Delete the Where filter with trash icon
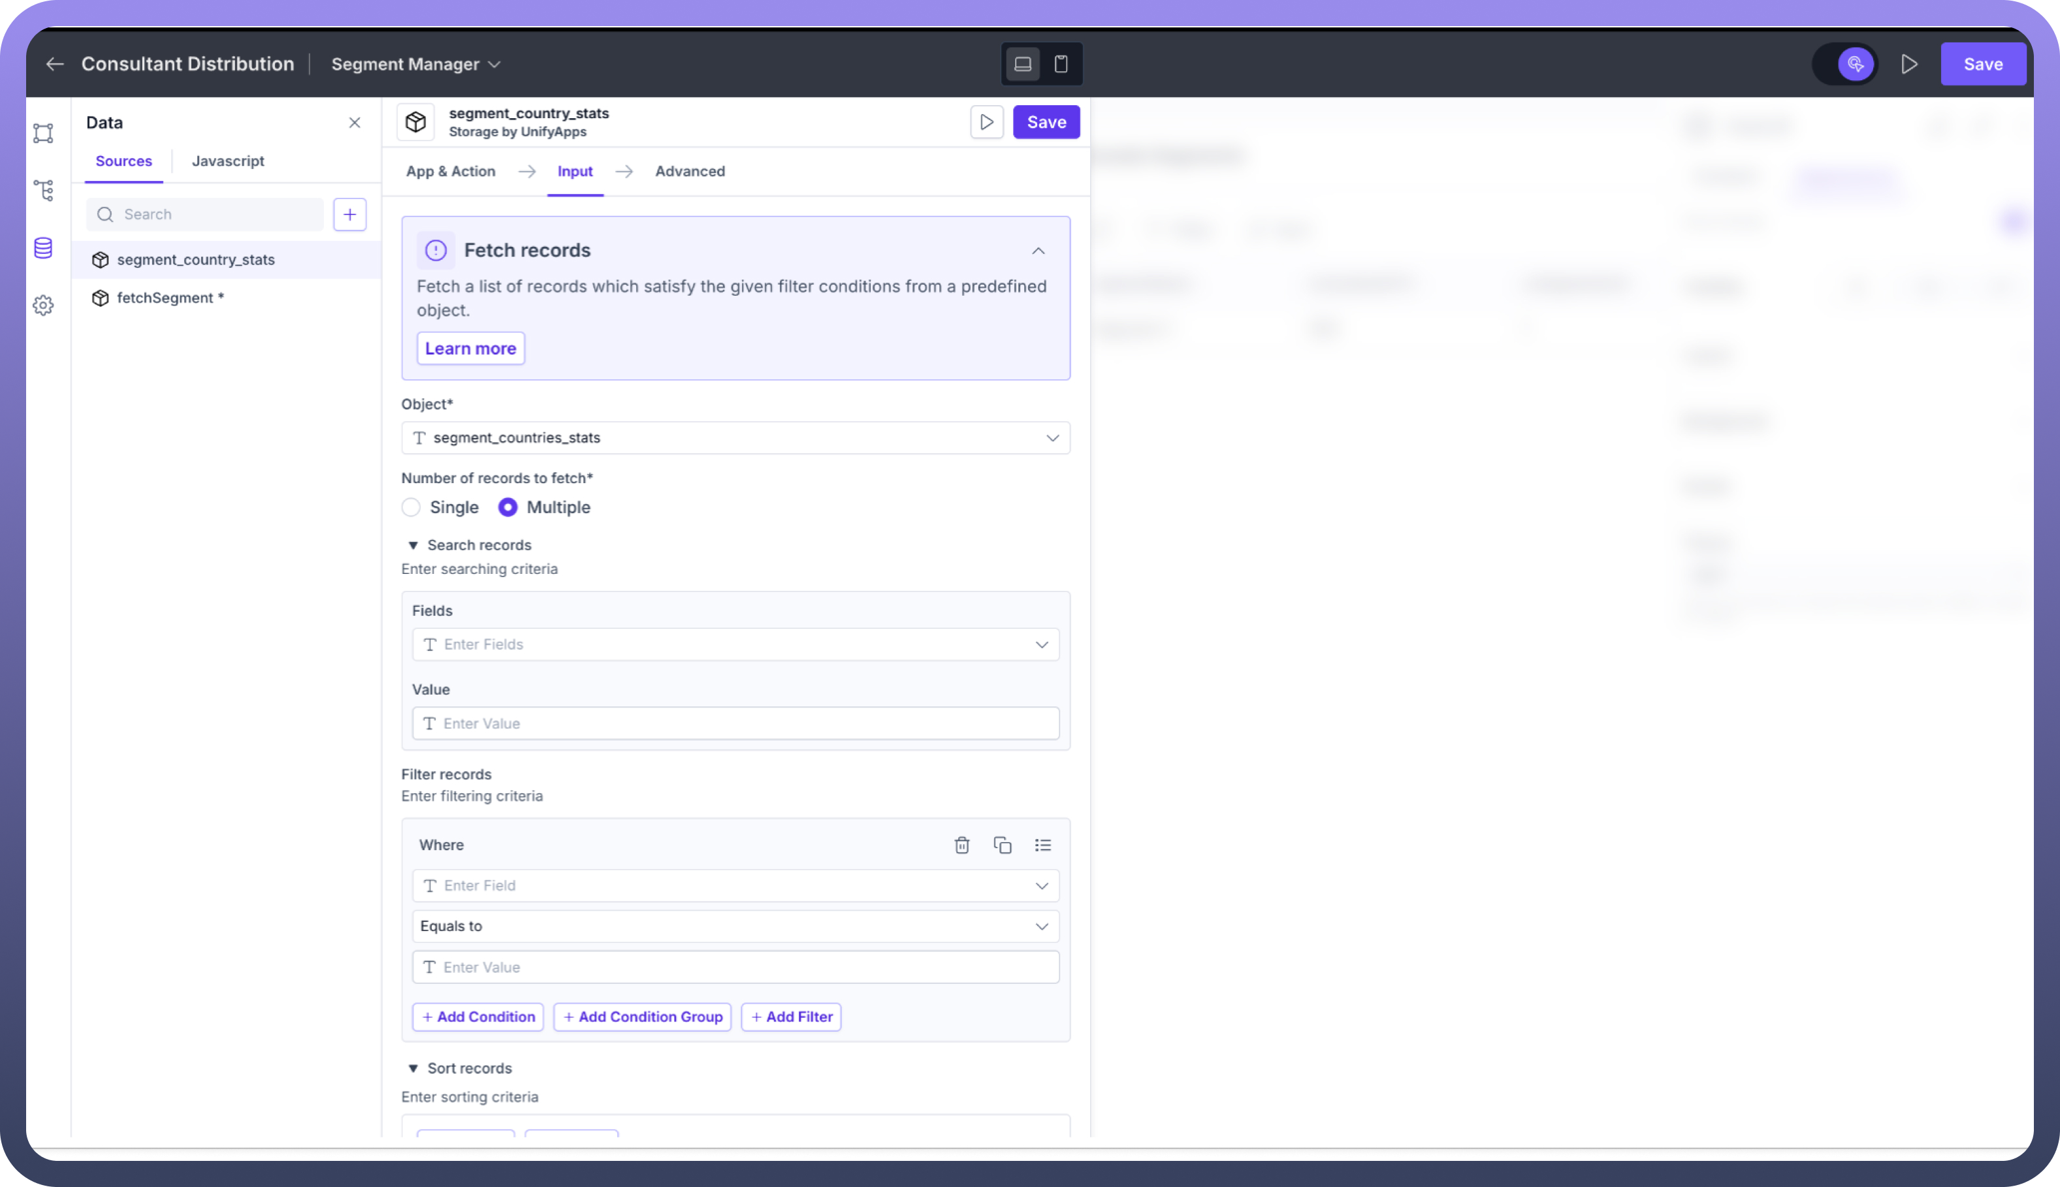The width and height of the screenshot is (2060, 1187). click(x=961, y=846)
